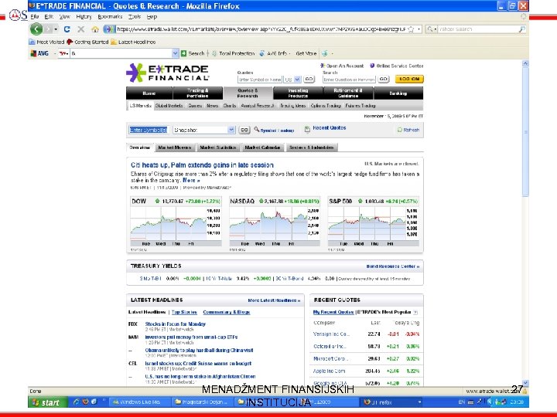Open the Bookmarks menu
Image resolution: width=557 pixels, height=417 pixels.
110,17
